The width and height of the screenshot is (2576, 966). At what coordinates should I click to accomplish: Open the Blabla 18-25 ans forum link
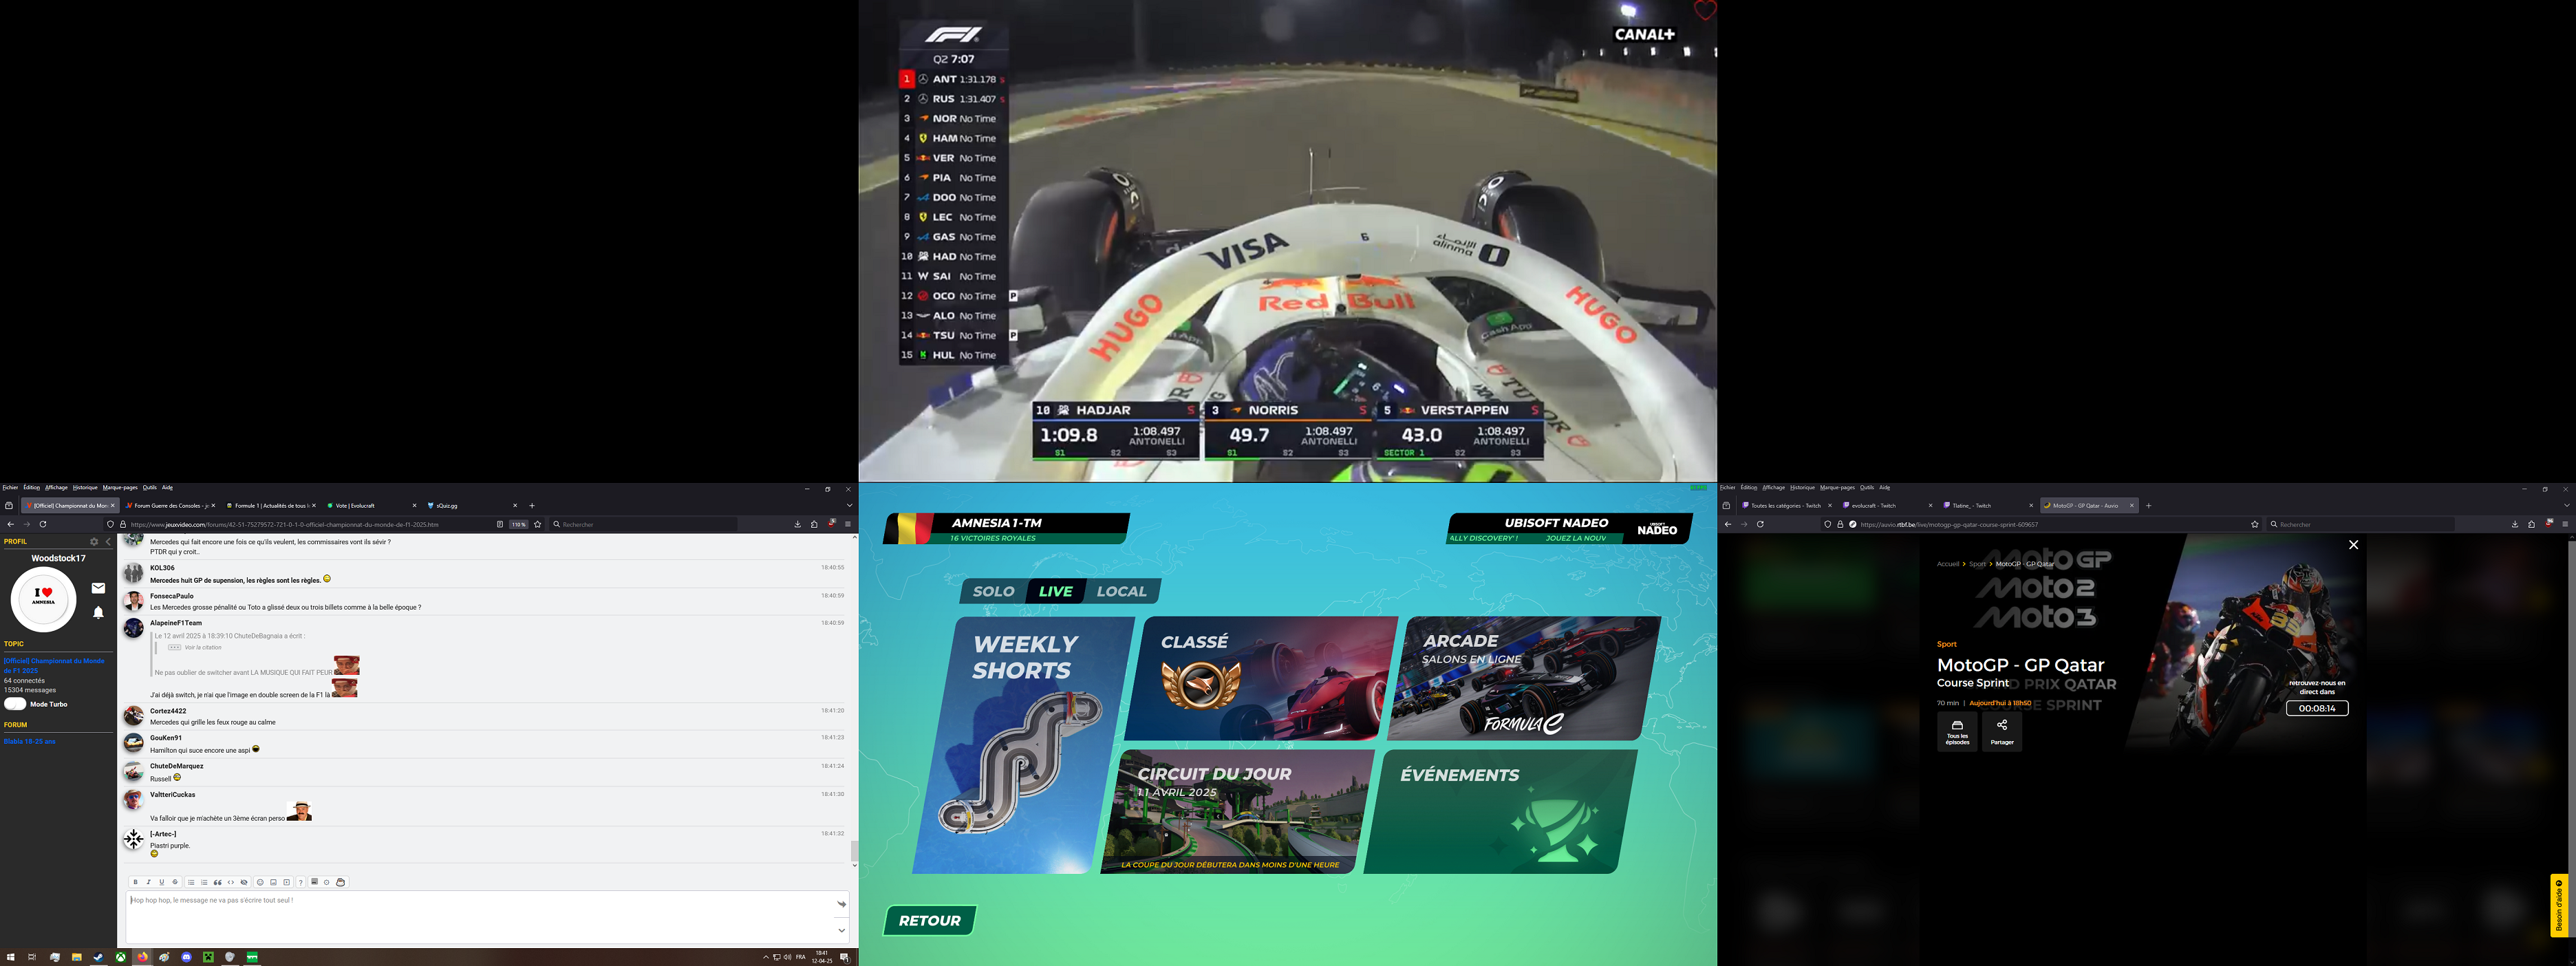coord(30,742)
